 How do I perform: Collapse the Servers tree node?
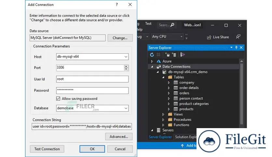click(152, 130)
